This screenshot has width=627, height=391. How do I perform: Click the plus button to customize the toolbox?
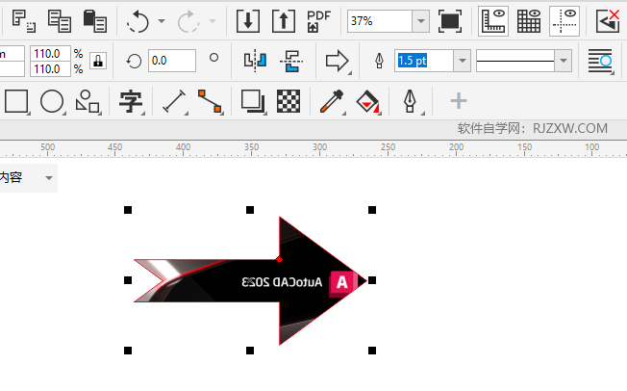pos(459,101)
